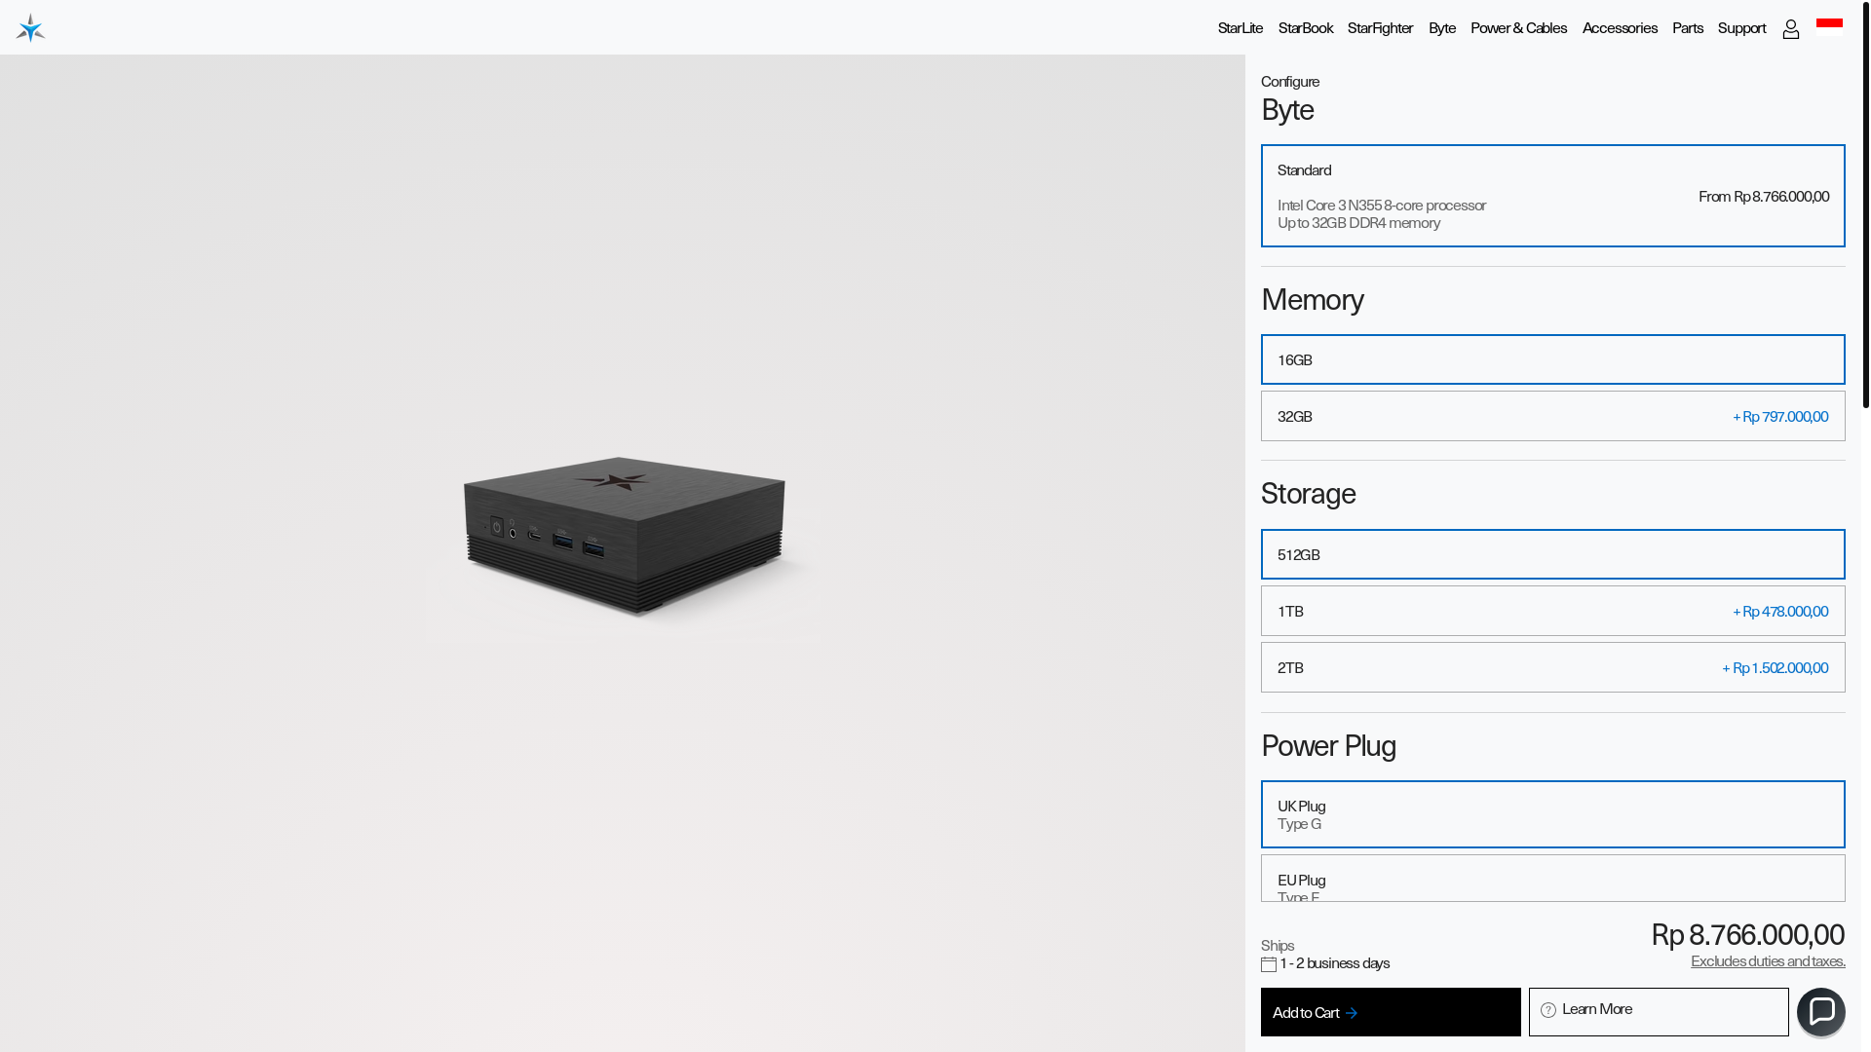Open the user account icon
Screen dimensions: 1871x1052
[1791, 29]
